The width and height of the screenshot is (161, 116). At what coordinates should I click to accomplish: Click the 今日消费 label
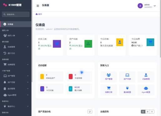coord(136,39)
